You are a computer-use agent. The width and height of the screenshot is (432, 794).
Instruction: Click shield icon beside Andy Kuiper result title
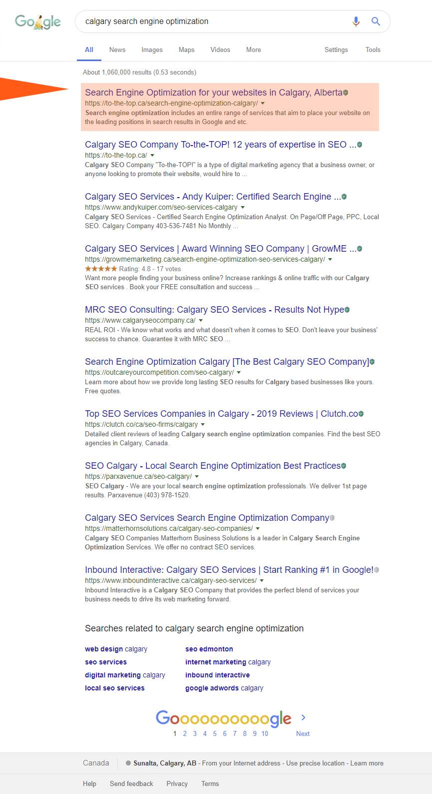pos(344,197)
